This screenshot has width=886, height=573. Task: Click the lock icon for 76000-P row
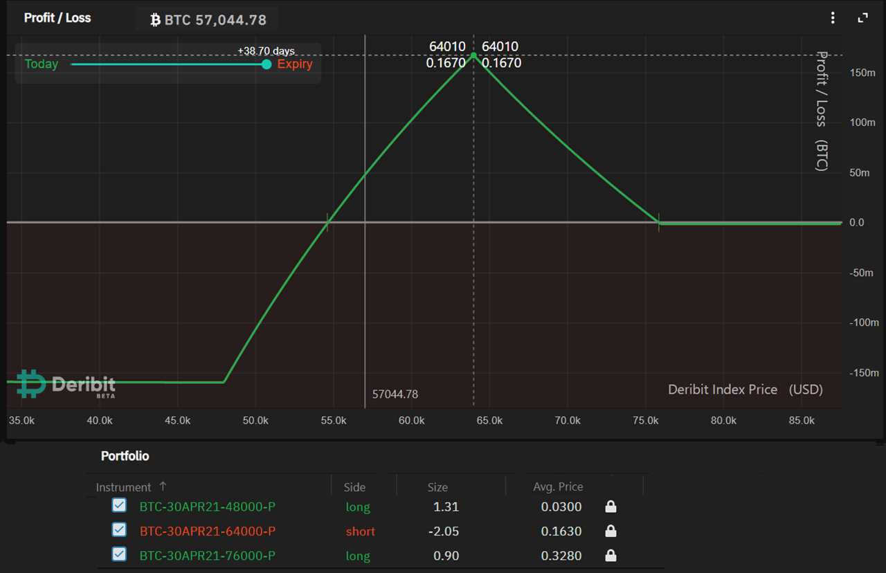[611, 555]
